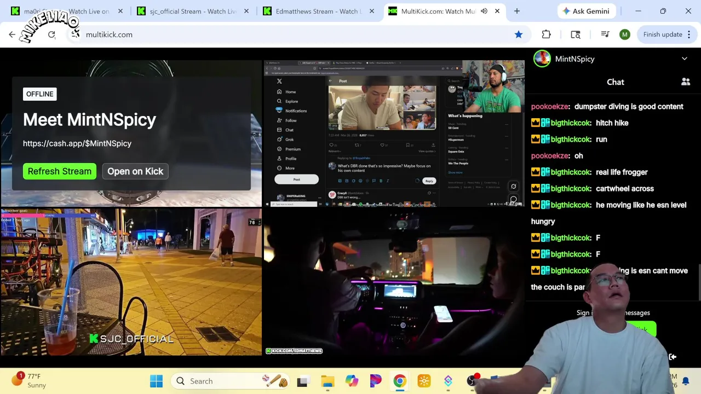Click Grok in the streamed X sidebar
The image size is (701, 394).
(289, 140)
